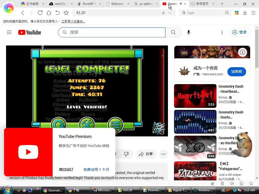This screenshot has width=259, height=194.
Task: Click the muted volume tray icon
Action: (x=239, y=190)
